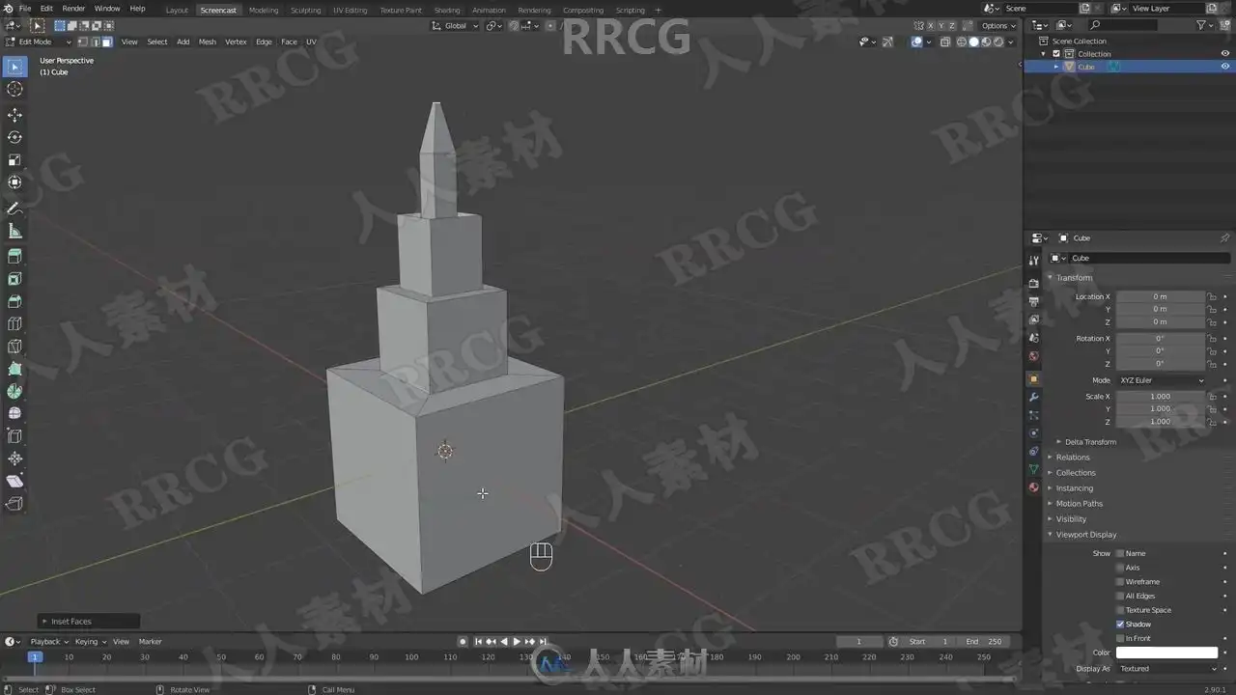Uncheck the Shadow checkbox
Image resolution: width=1236 pixels, height=695 pixels.
1120,625
